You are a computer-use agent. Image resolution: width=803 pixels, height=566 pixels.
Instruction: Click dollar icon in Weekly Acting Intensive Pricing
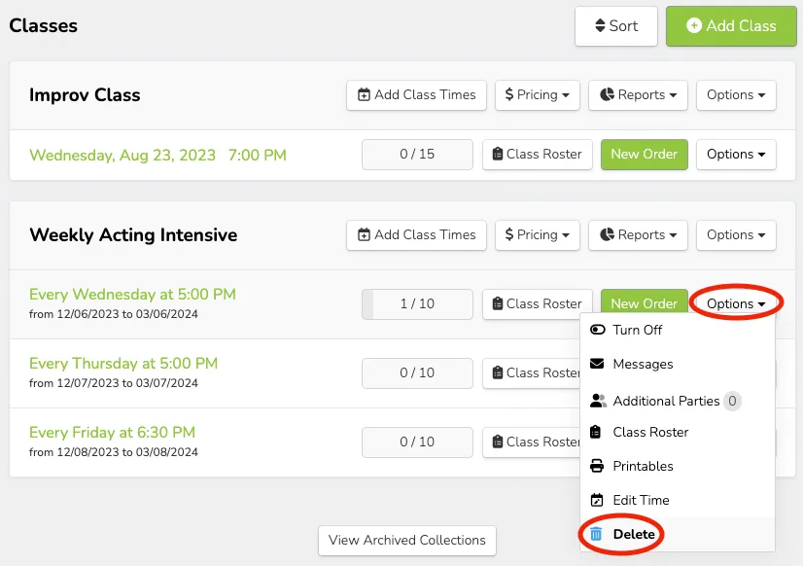point(509,234)
